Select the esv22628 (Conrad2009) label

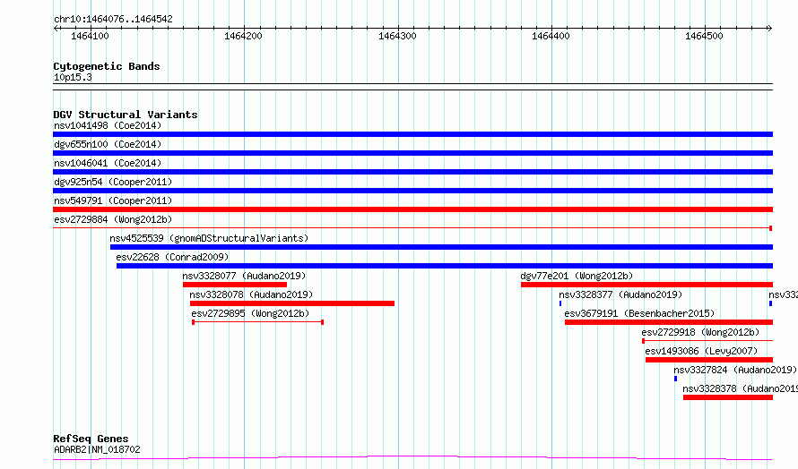point(172,257)
